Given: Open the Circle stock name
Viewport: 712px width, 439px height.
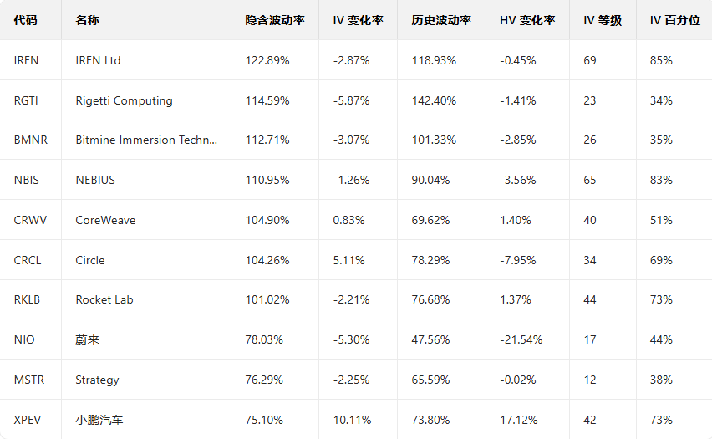Looking at the screenshot, I should tap(90, 260).
